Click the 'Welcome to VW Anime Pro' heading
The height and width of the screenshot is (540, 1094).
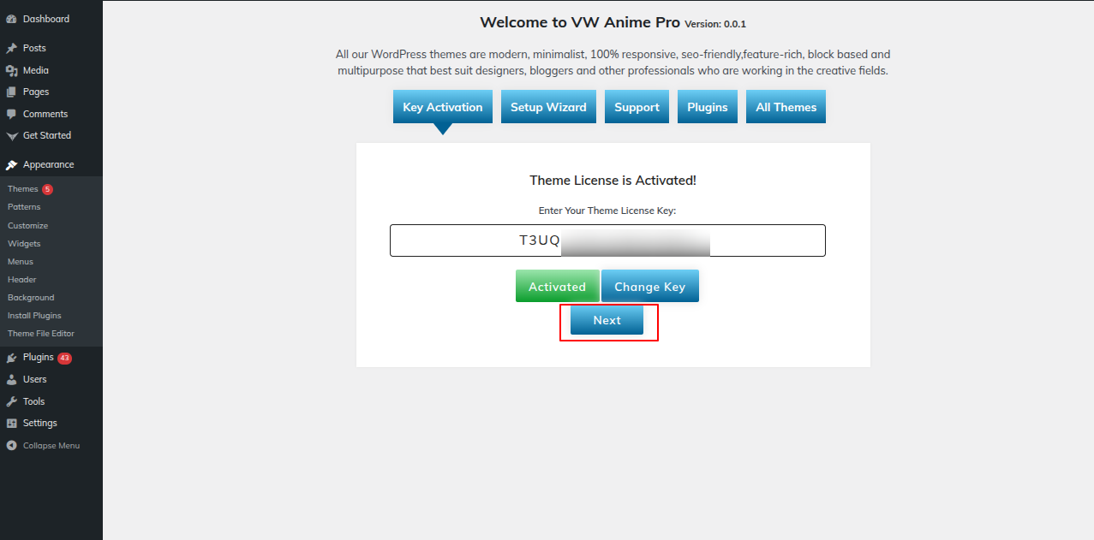[x=580, y=22]
